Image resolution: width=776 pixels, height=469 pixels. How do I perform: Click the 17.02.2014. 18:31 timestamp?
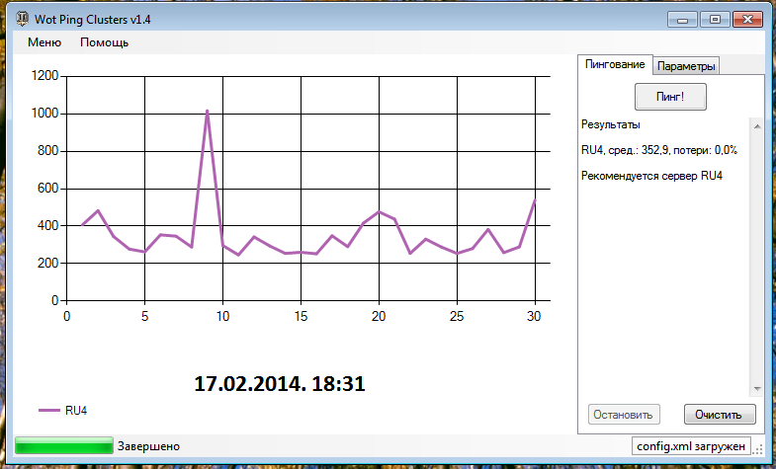pos(280,384)
